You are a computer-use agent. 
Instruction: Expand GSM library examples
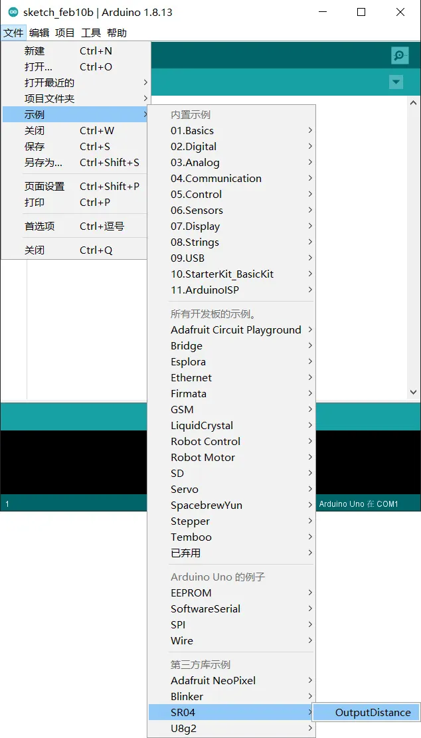pyautogui.click(x=232, y=409)
